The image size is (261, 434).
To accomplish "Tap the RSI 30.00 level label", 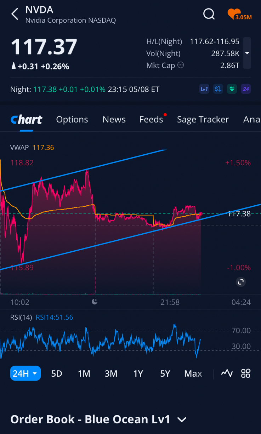I will tap(241, 346).
